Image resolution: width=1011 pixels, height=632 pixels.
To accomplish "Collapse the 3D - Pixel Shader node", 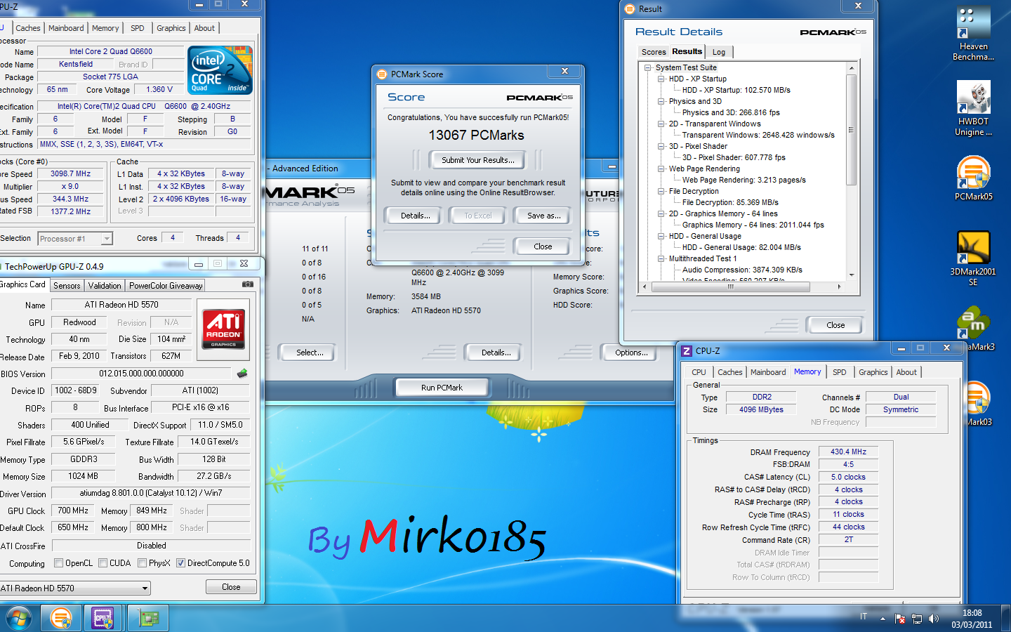I will 661,147.
